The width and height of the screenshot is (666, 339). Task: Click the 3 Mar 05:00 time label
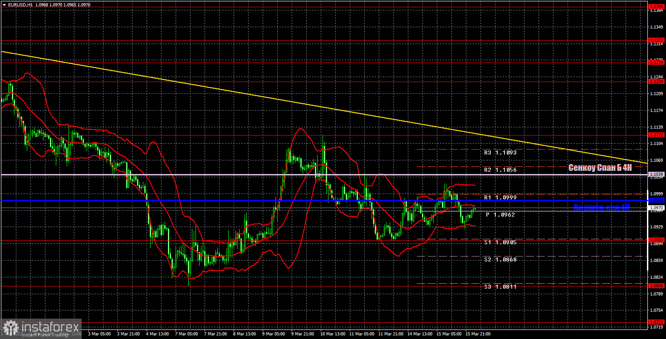tap(99, 334)
